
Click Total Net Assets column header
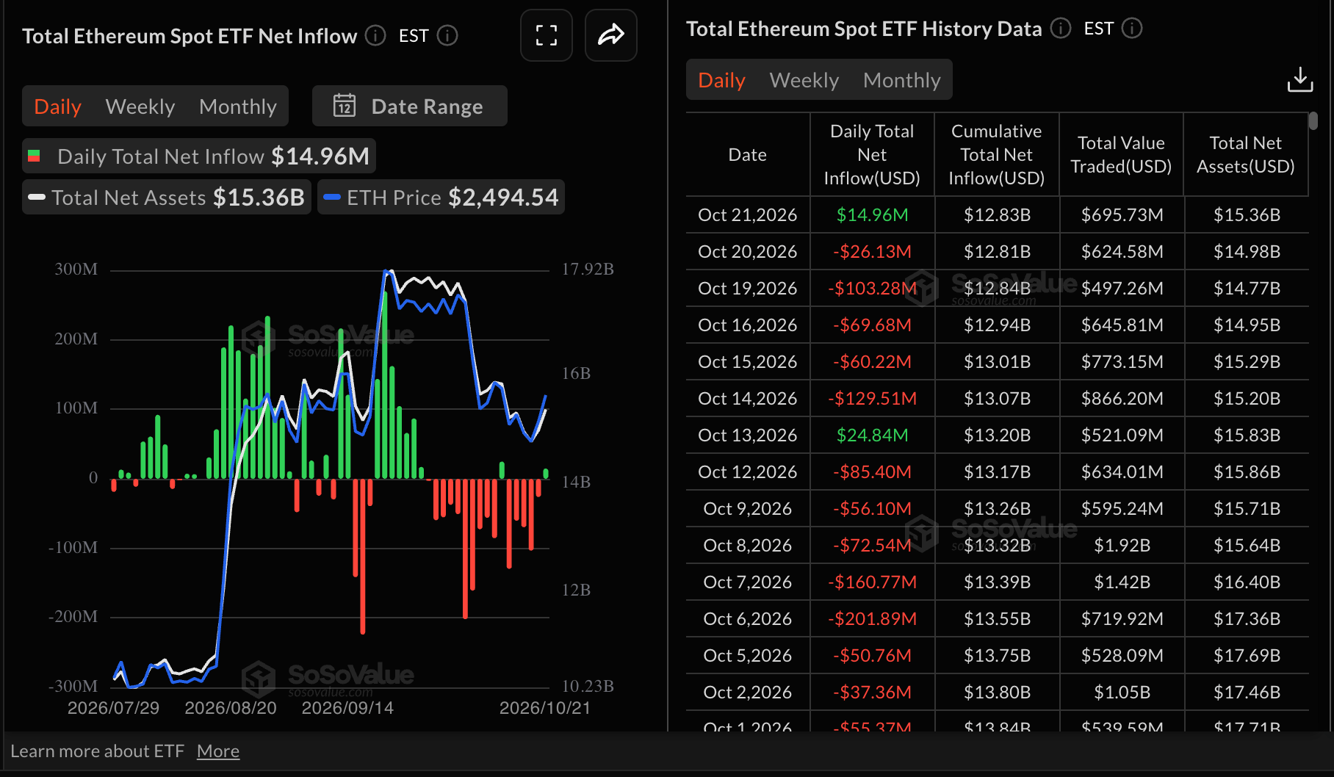coord(1245,154)
